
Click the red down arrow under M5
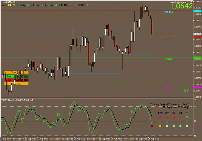pos(152,117)
